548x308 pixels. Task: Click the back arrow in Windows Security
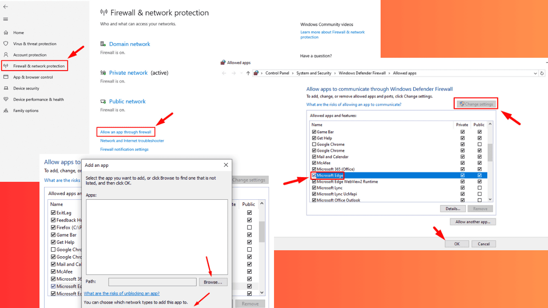(x=6, y=7)
